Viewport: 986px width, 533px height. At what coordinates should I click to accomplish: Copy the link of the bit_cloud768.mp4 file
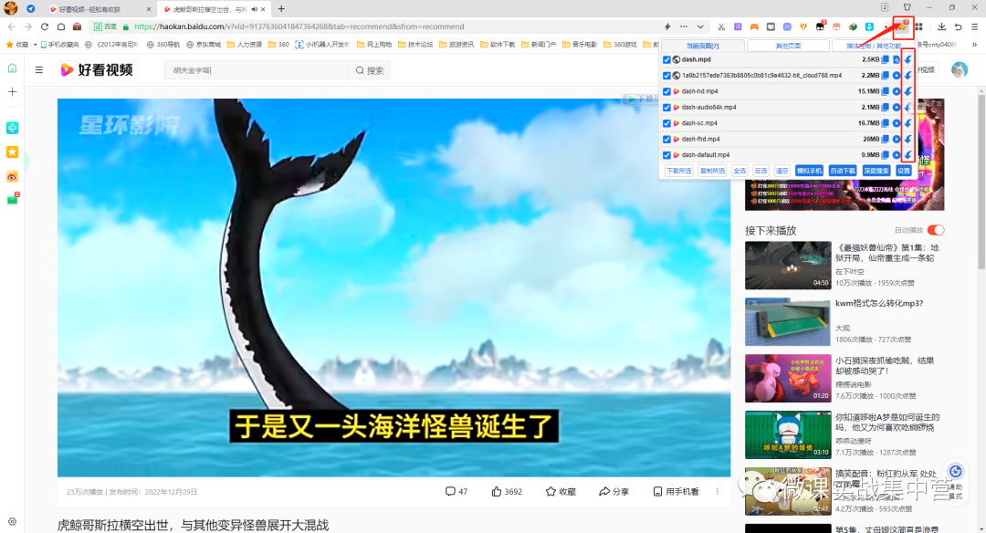[886, 76]
